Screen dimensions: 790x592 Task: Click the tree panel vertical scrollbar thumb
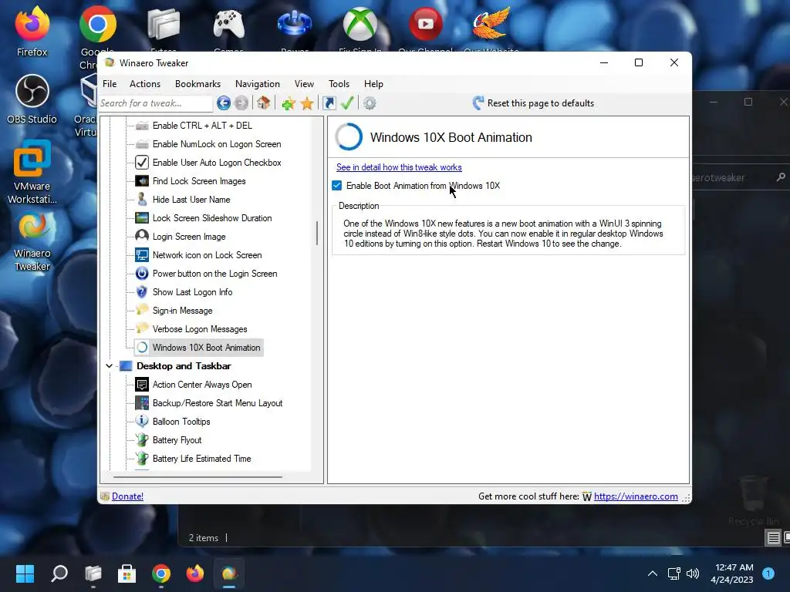pyautogui.click(x=317, y=233)
